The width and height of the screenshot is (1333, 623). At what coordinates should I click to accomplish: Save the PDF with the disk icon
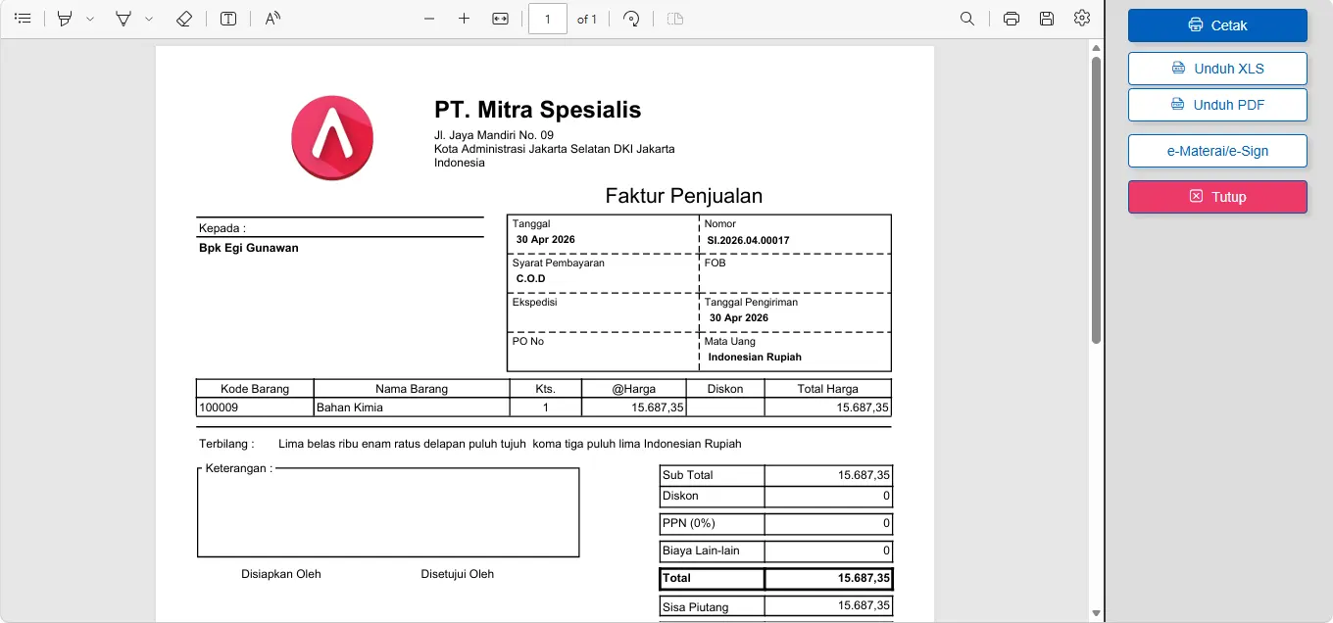1047,19
